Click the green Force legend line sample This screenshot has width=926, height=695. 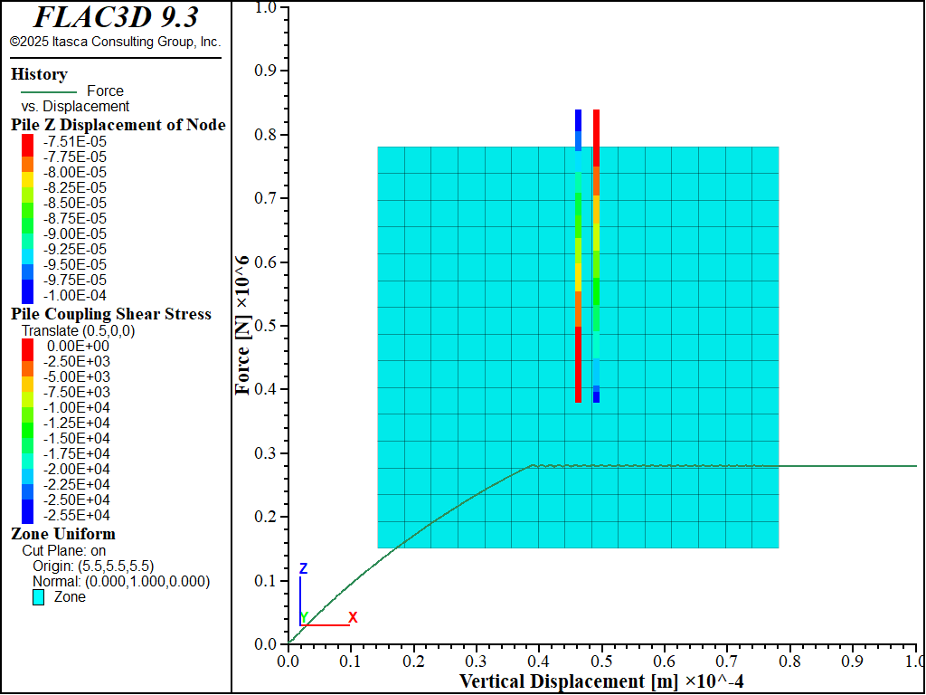coord(48,91)
